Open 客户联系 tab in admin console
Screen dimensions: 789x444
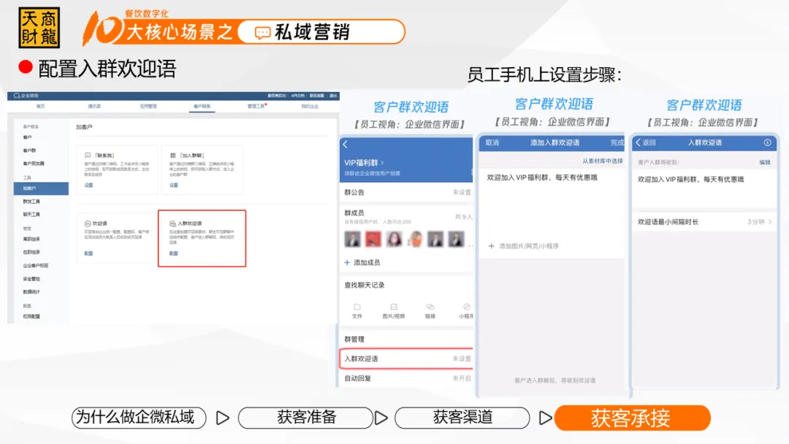tap(202, 106)
